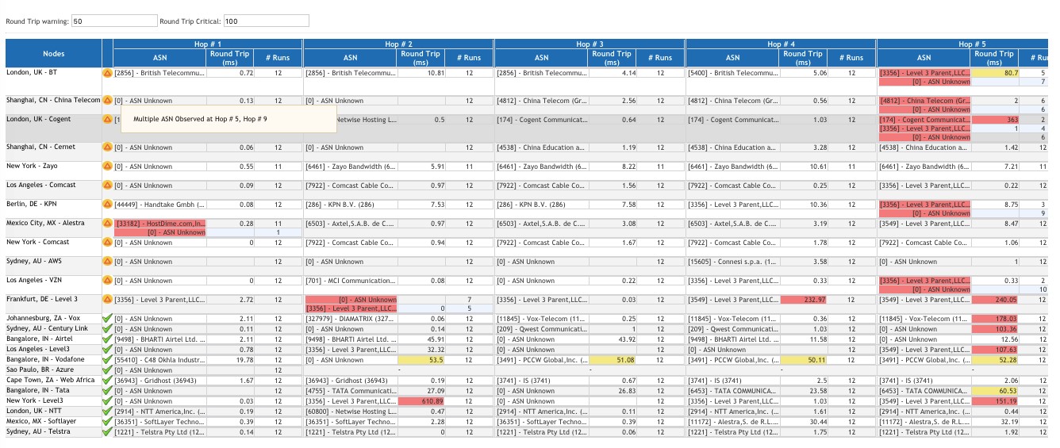Click the green check for Sydney, AU - Telstra
The height and width of the screenshot is (448, 1060).
[107, 432]
